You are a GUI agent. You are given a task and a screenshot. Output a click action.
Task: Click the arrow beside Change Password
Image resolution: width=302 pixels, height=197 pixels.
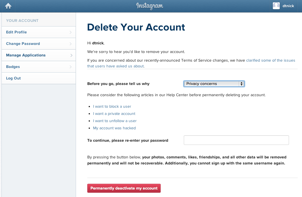pos(71,43)
